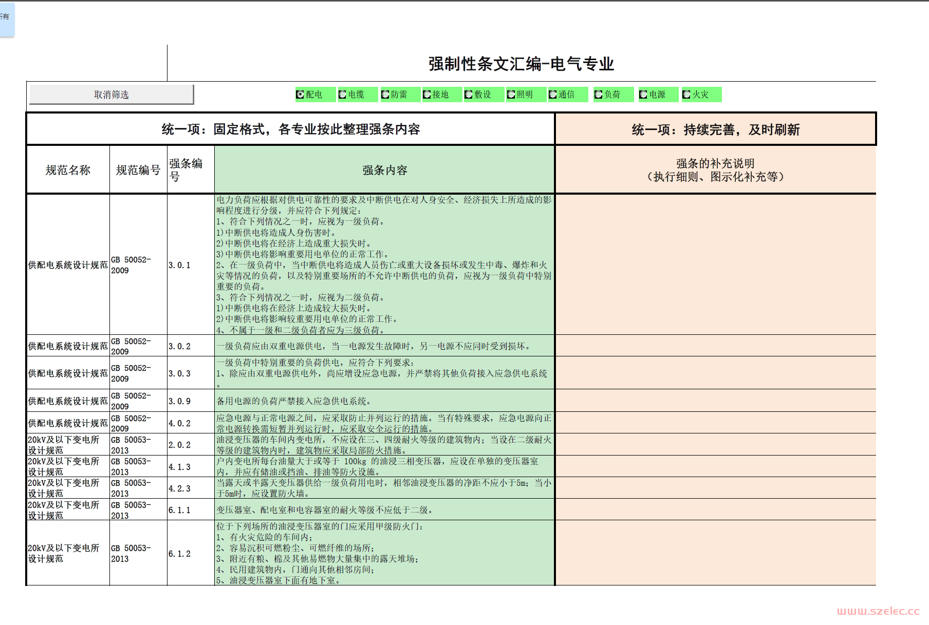This screenshot has height=625, width=929.
Task: Click the title 强制性条文汇编-电气专业
Action: 522,64
